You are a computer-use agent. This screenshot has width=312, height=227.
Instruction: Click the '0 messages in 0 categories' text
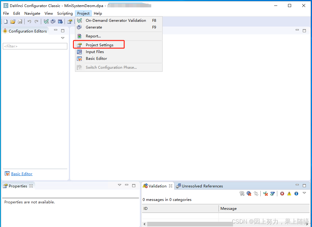[167, 200]
